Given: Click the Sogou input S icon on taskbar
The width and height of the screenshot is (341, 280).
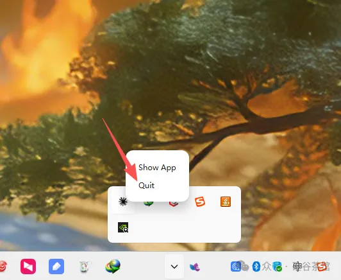Looking at the screenshot, I should 322,267.
